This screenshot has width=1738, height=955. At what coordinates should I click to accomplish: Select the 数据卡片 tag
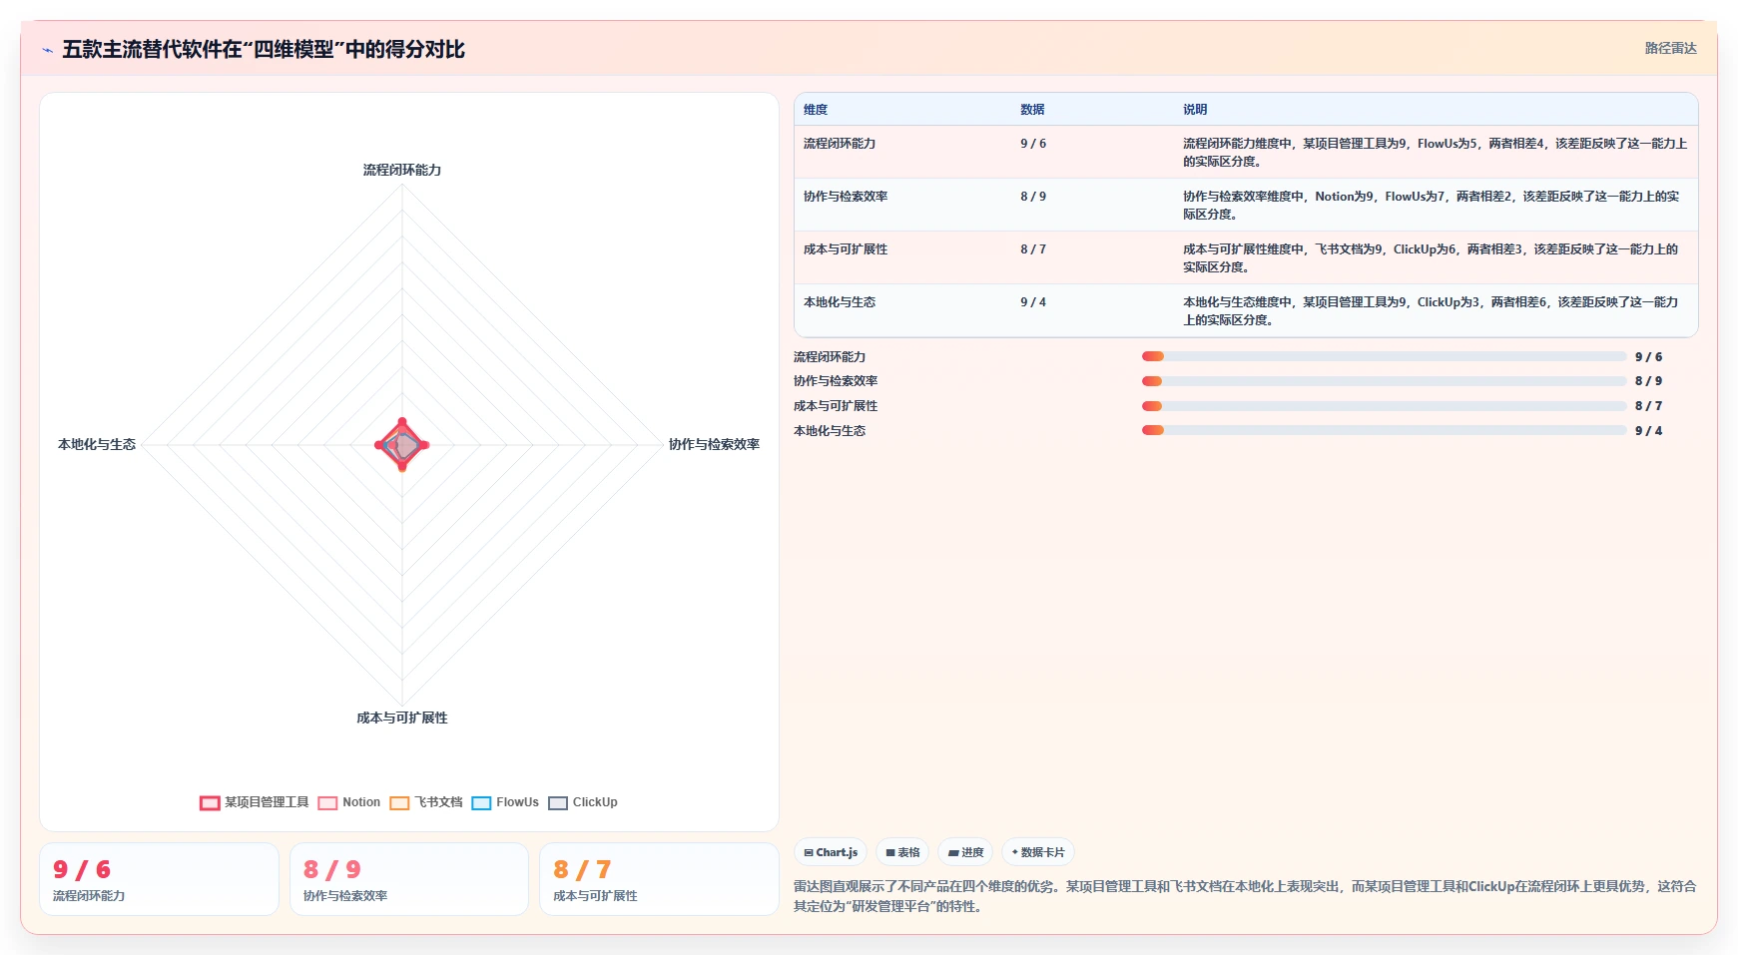tap(1038, 852)
